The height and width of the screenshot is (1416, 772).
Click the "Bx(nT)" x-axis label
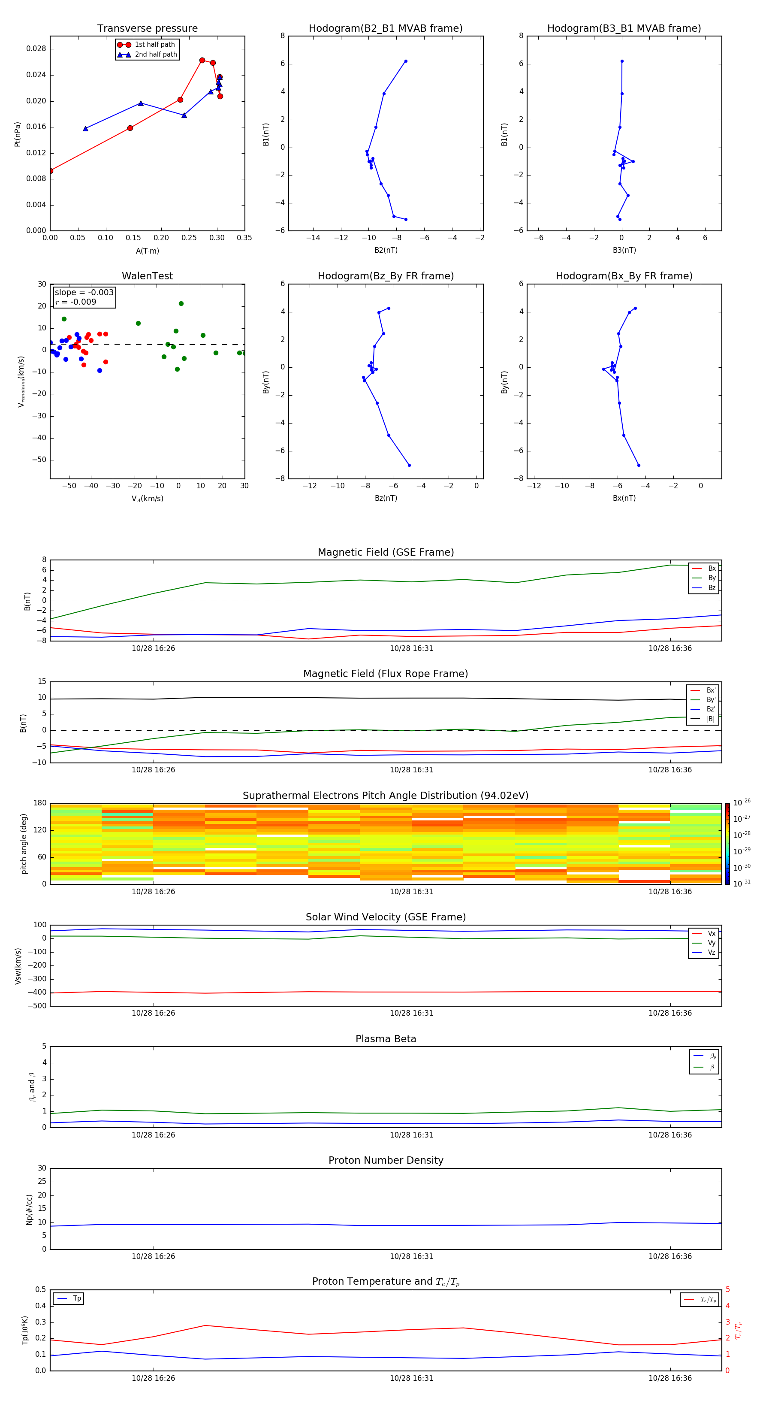point(624,498)
